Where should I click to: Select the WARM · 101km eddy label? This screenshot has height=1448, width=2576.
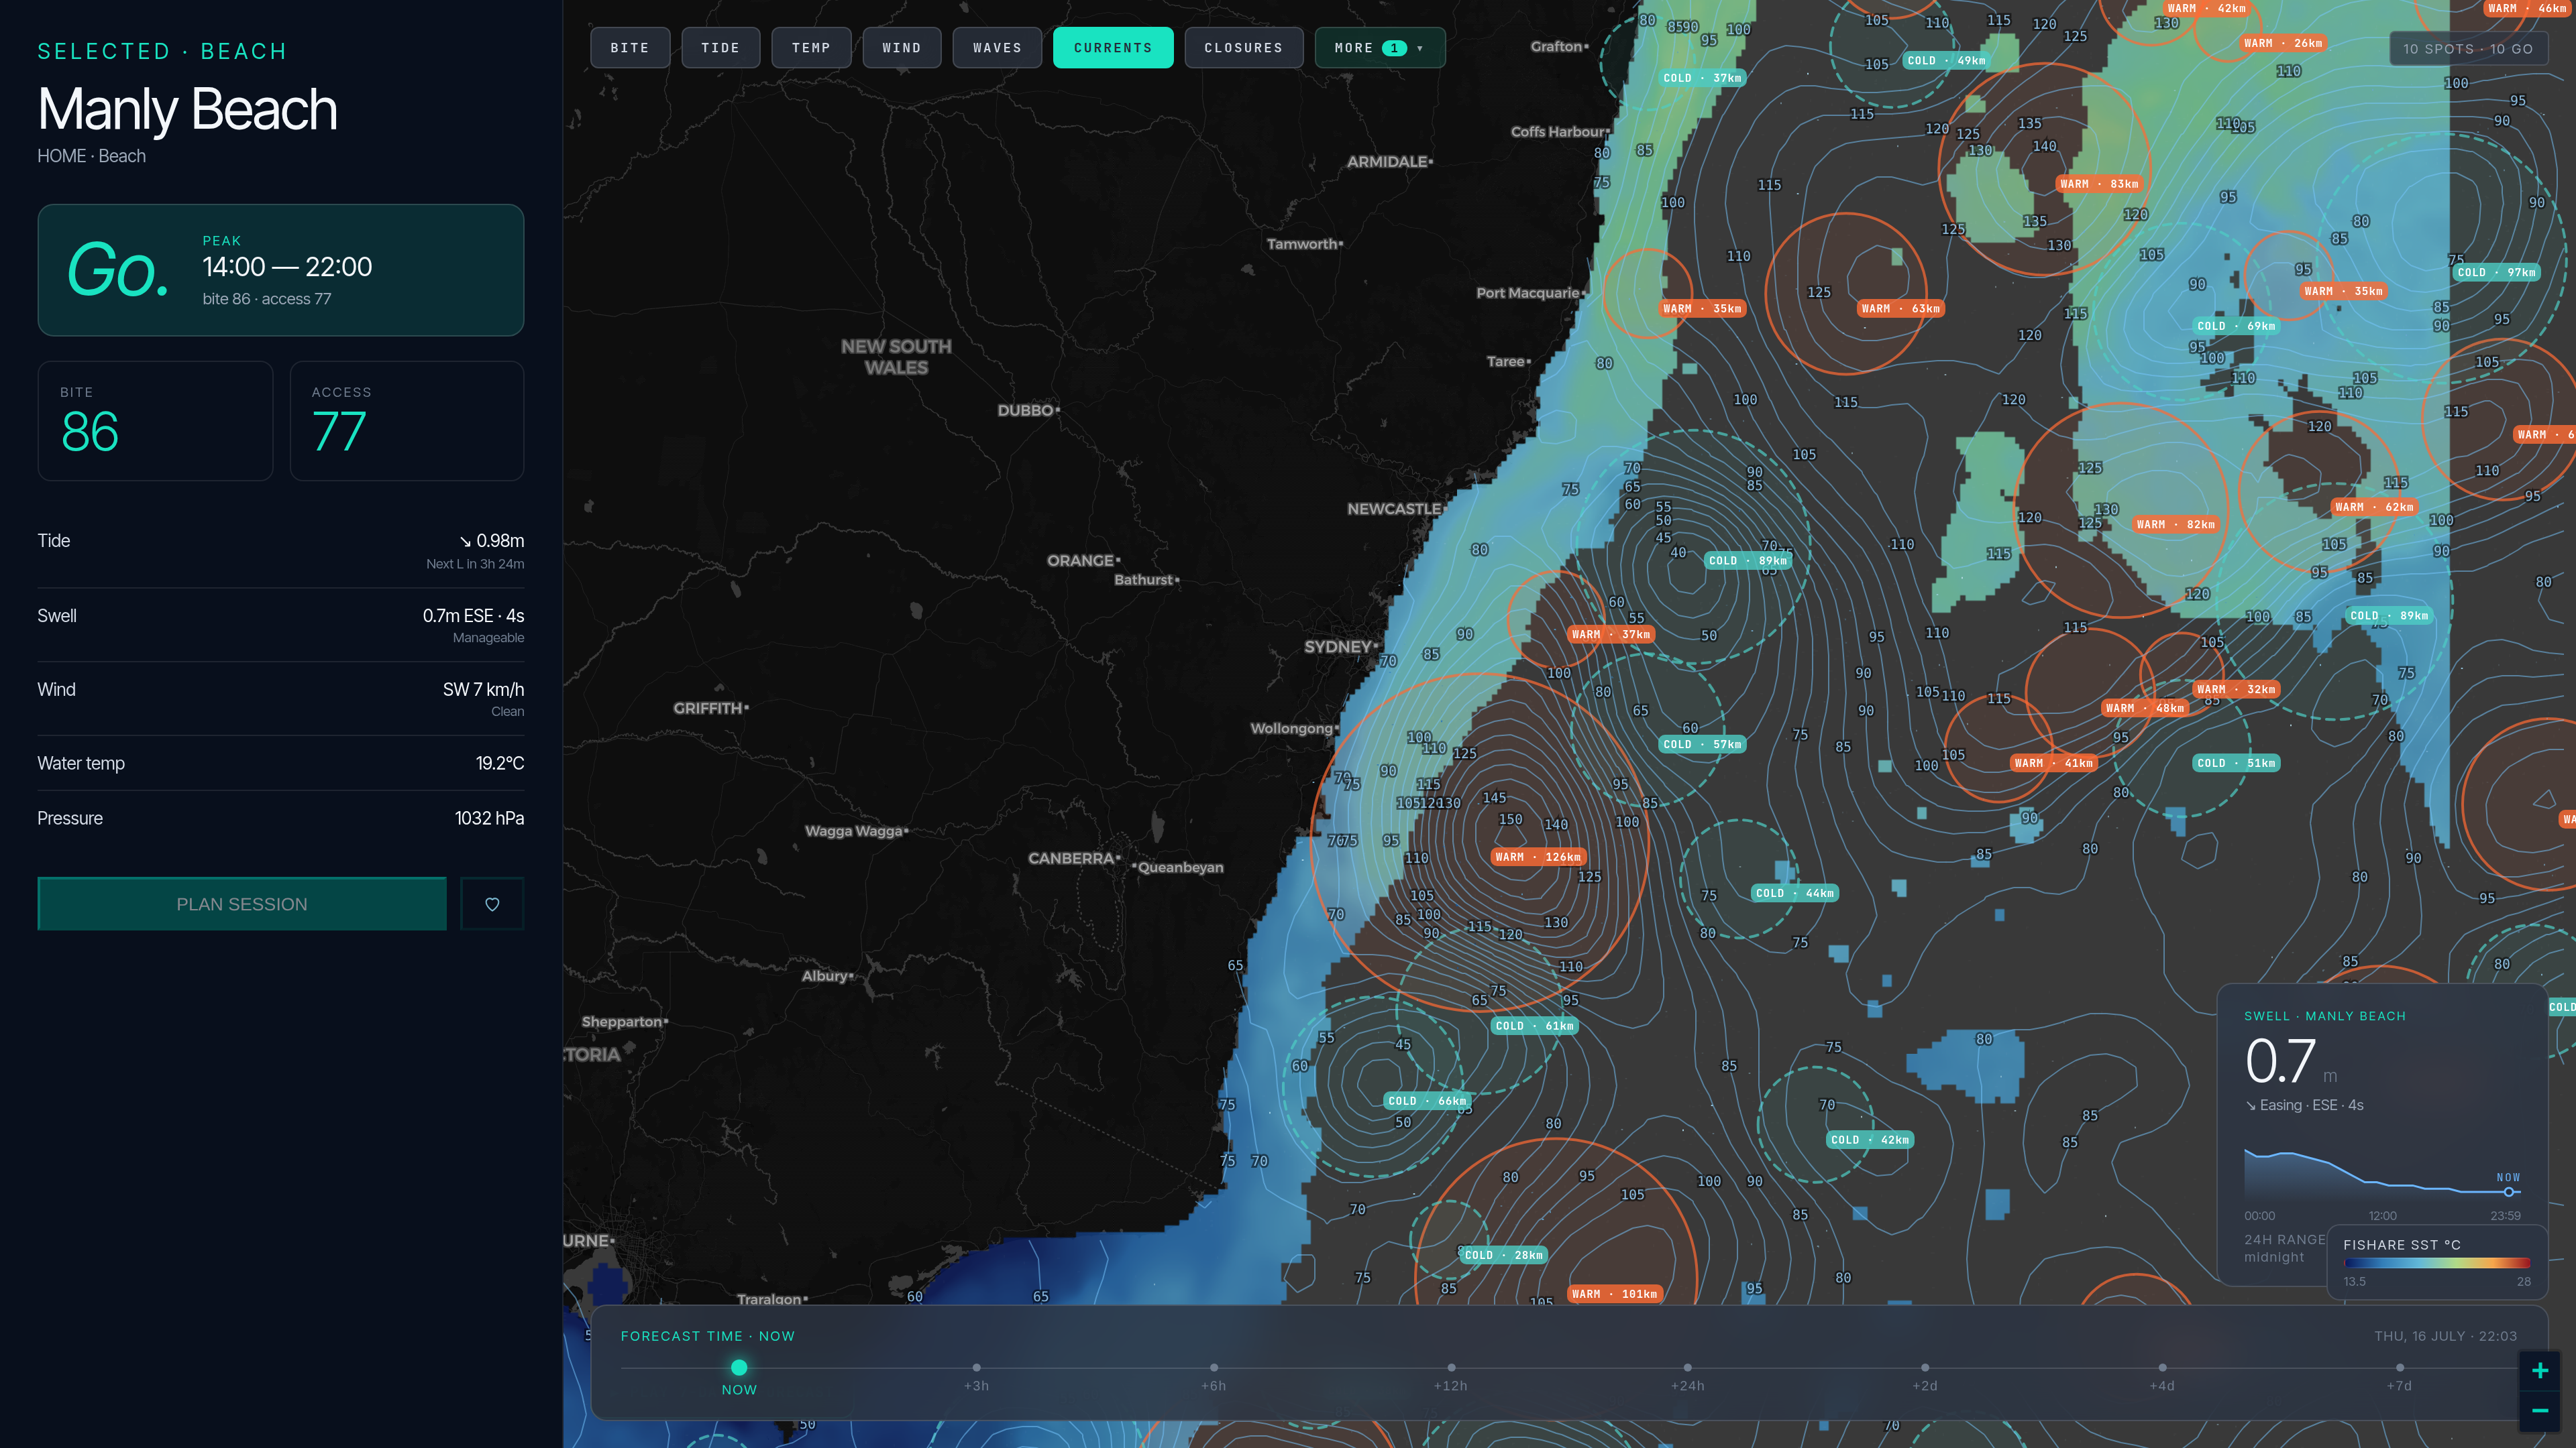[x=1615, y=1294]
